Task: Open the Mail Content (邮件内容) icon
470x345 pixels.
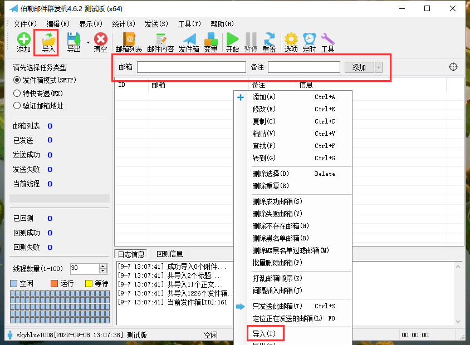Action: pyautogui.click(x=161, y=42)
